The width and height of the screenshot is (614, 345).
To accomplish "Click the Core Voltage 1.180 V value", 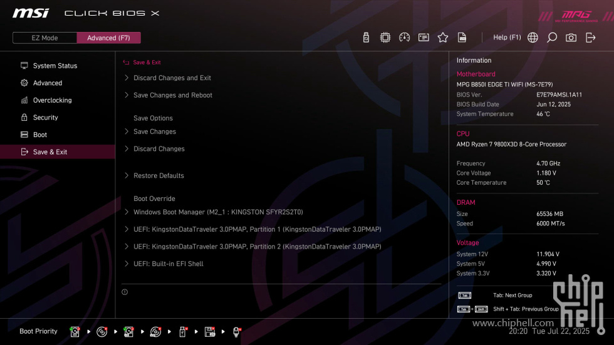I will [546, 173].
